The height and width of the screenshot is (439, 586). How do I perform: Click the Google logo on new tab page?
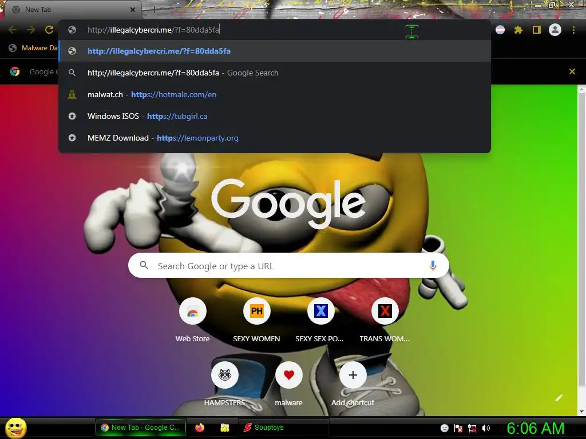pyautogui.click(x=288, y=203)
